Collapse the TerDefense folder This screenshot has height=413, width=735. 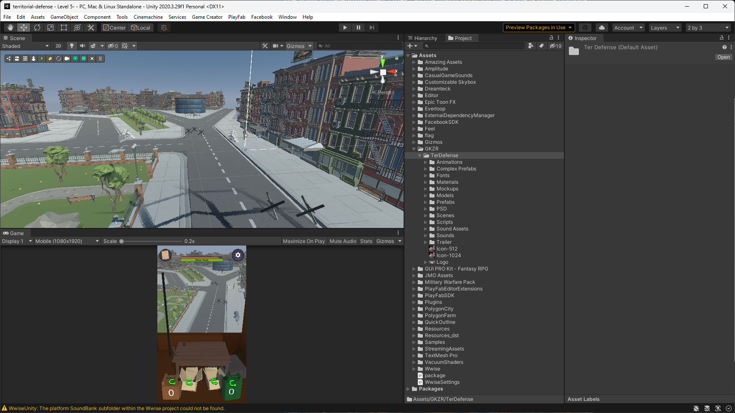[420, 155]
